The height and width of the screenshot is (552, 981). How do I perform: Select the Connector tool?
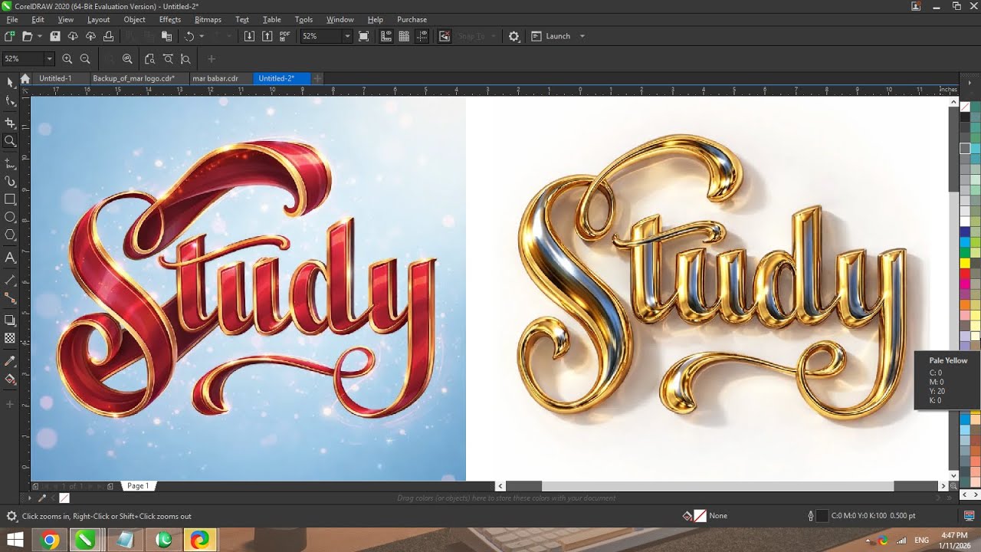pyautogui.click(x=10, y=297)
